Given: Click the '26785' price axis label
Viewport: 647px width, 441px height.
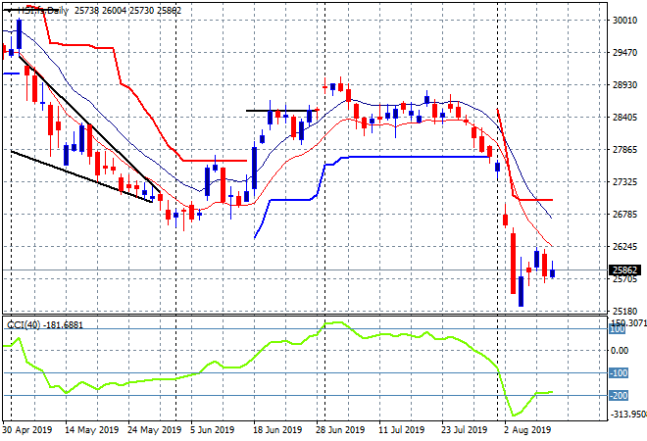Looking at the screenshot, I should pos(624,214).
